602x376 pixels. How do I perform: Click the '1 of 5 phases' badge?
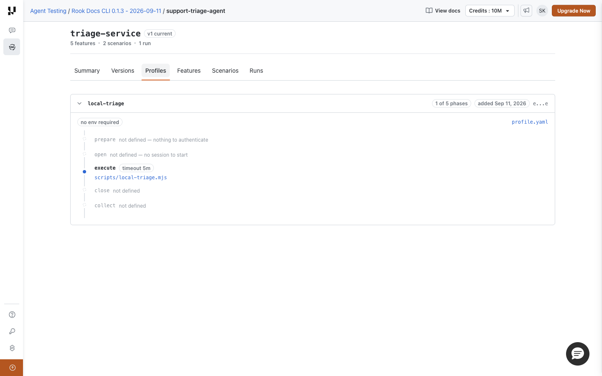pyautogui.click(x=451, y=104)
